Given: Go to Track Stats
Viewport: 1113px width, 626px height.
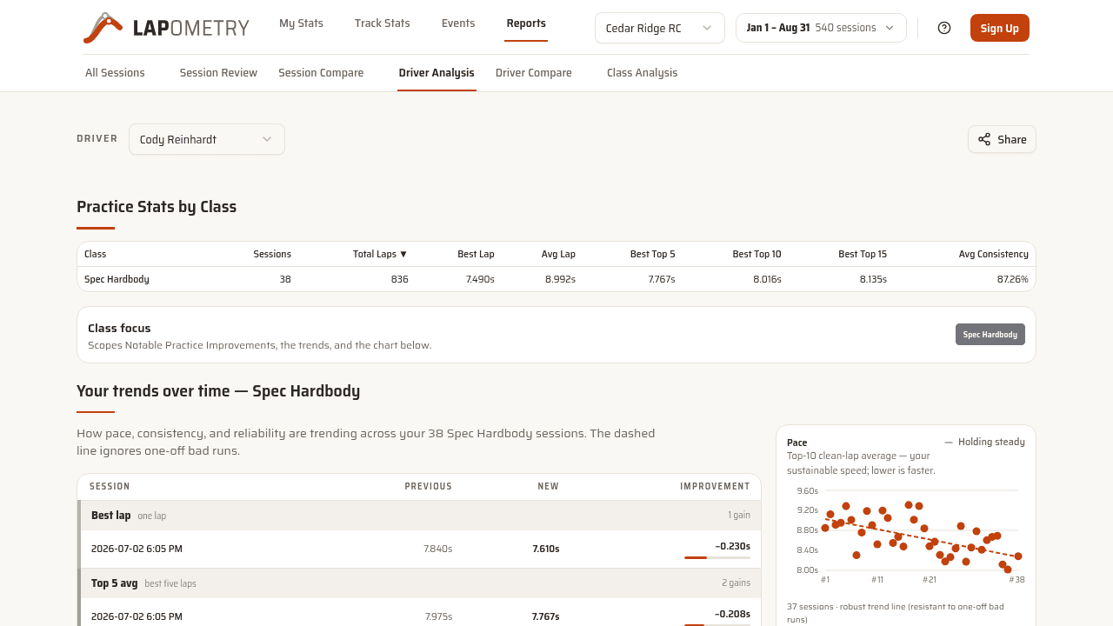Looking at the screenshot, I should click(383, 23).
